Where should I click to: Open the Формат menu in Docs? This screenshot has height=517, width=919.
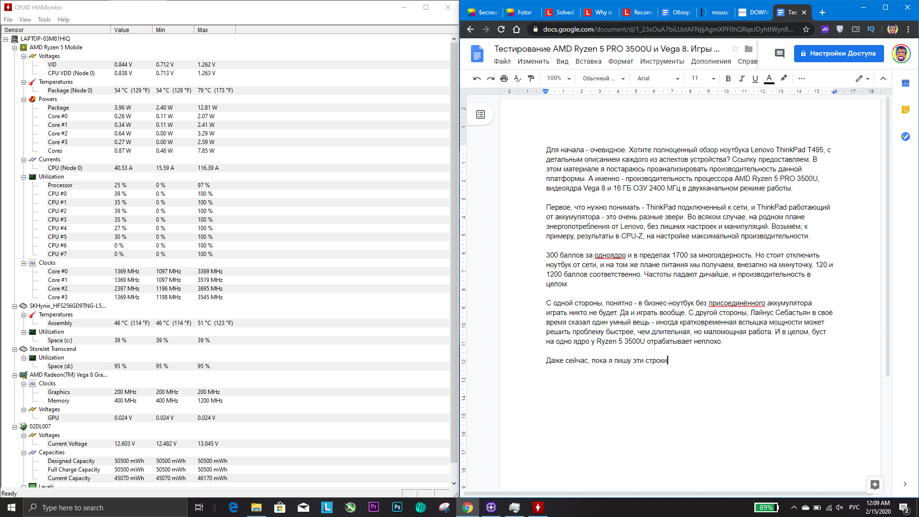click(x=621, y=61)
